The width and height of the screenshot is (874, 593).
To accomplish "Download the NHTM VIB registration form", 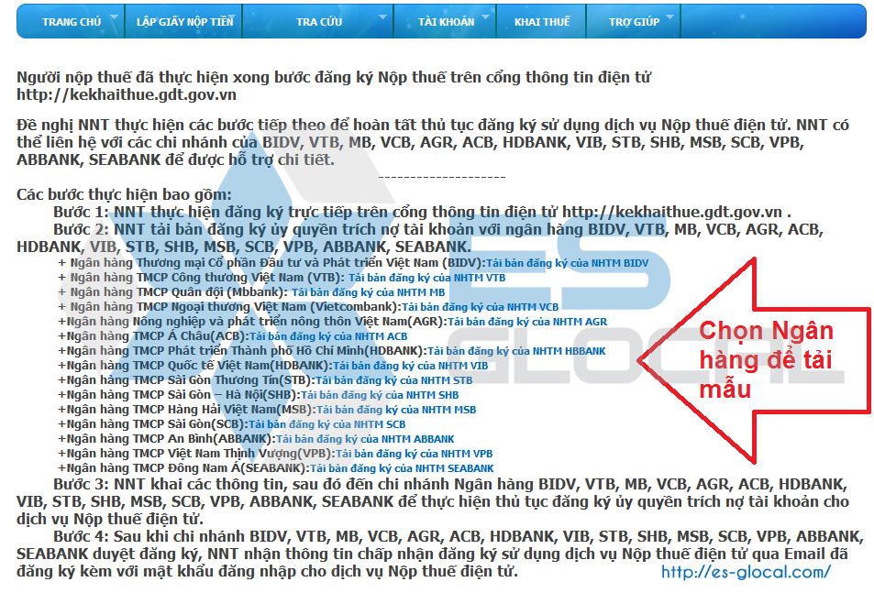I will 410,366.
